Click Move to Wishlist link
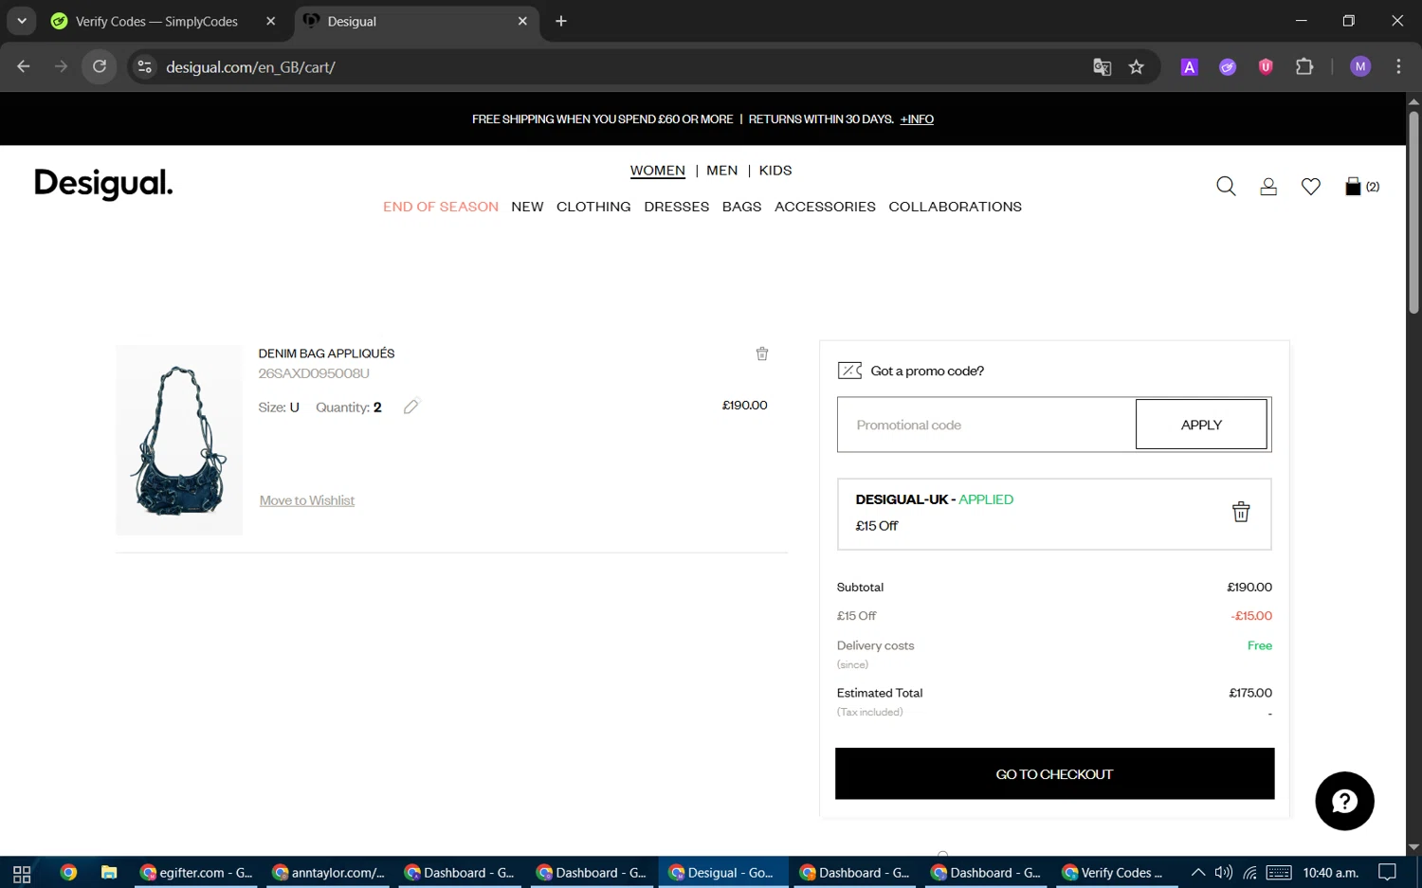 [x=307, y=500]
